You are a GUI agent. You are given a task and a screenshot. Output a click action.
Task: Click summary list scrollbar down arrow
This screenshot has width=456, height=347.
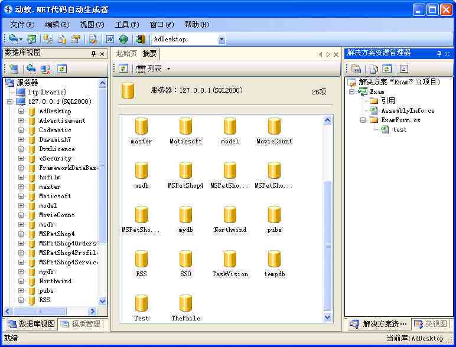pyautogui.click(x=327, y=317)
